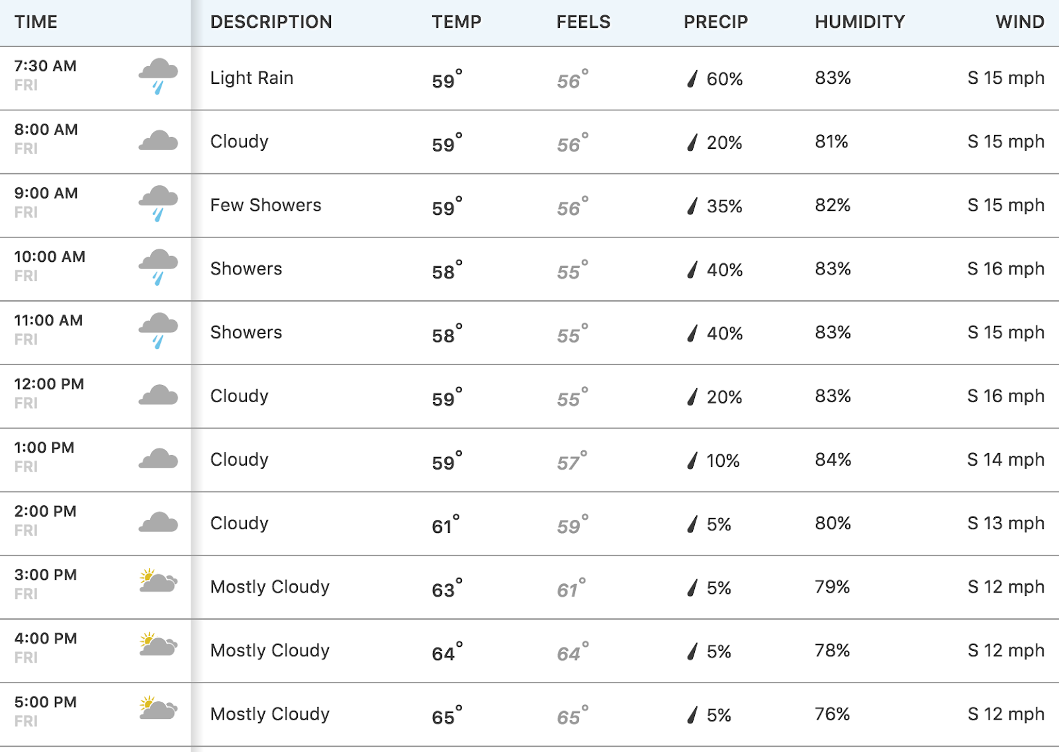
Task: Click the TEMP column header
Action: point(457,22)
